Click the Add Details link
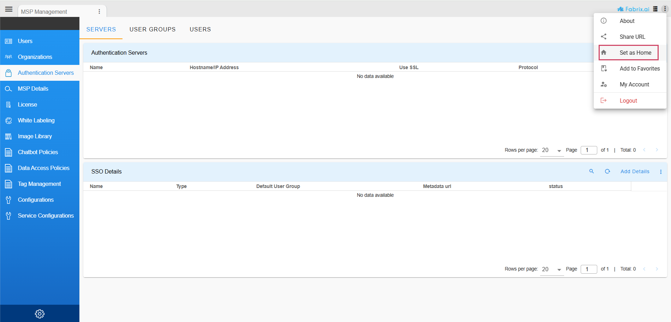This screenshot has height=322, width=671. [635, 171]
